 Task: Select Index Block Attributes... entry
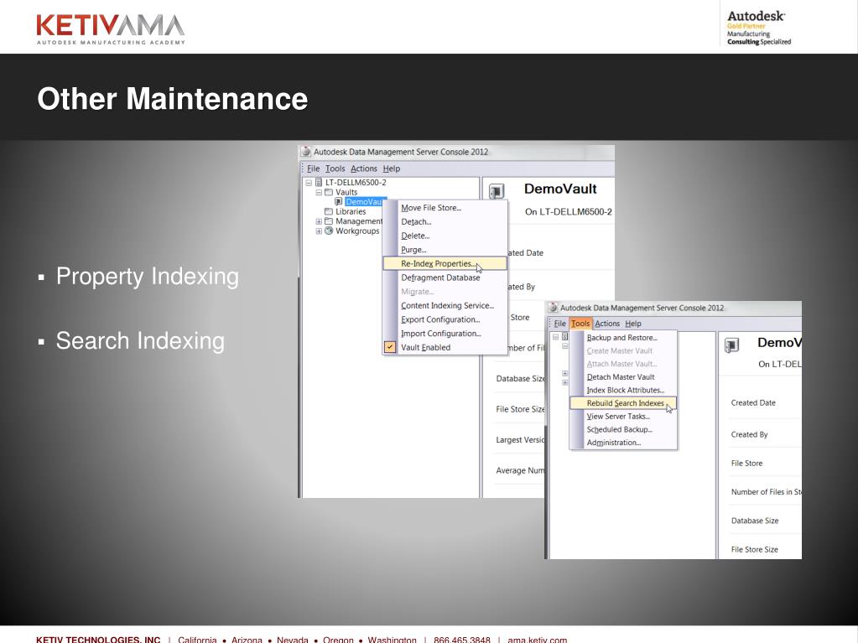(623, 390)
